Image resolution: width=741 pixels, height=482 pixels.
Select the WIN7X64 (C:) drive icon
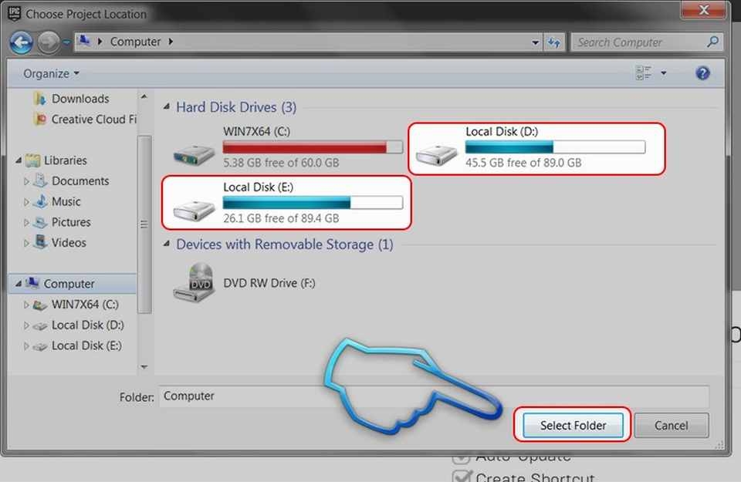(x=194, y=154)
